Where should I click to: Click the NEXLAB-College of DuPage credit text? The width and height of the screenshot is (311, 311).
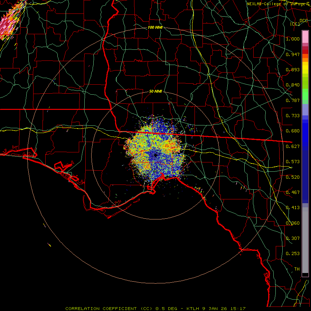pyautogui.click(x=278, y=4)
